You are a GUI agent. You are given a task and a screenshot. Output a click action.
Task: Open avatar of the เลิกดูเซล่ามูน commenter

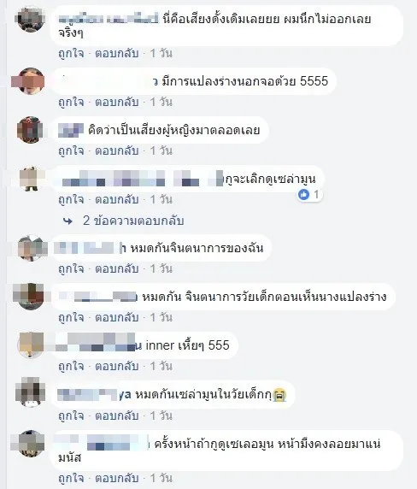pos(31,179)
